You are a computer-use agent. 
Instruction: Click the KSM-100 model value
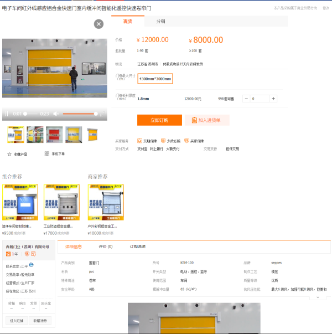tap(187, 263)
